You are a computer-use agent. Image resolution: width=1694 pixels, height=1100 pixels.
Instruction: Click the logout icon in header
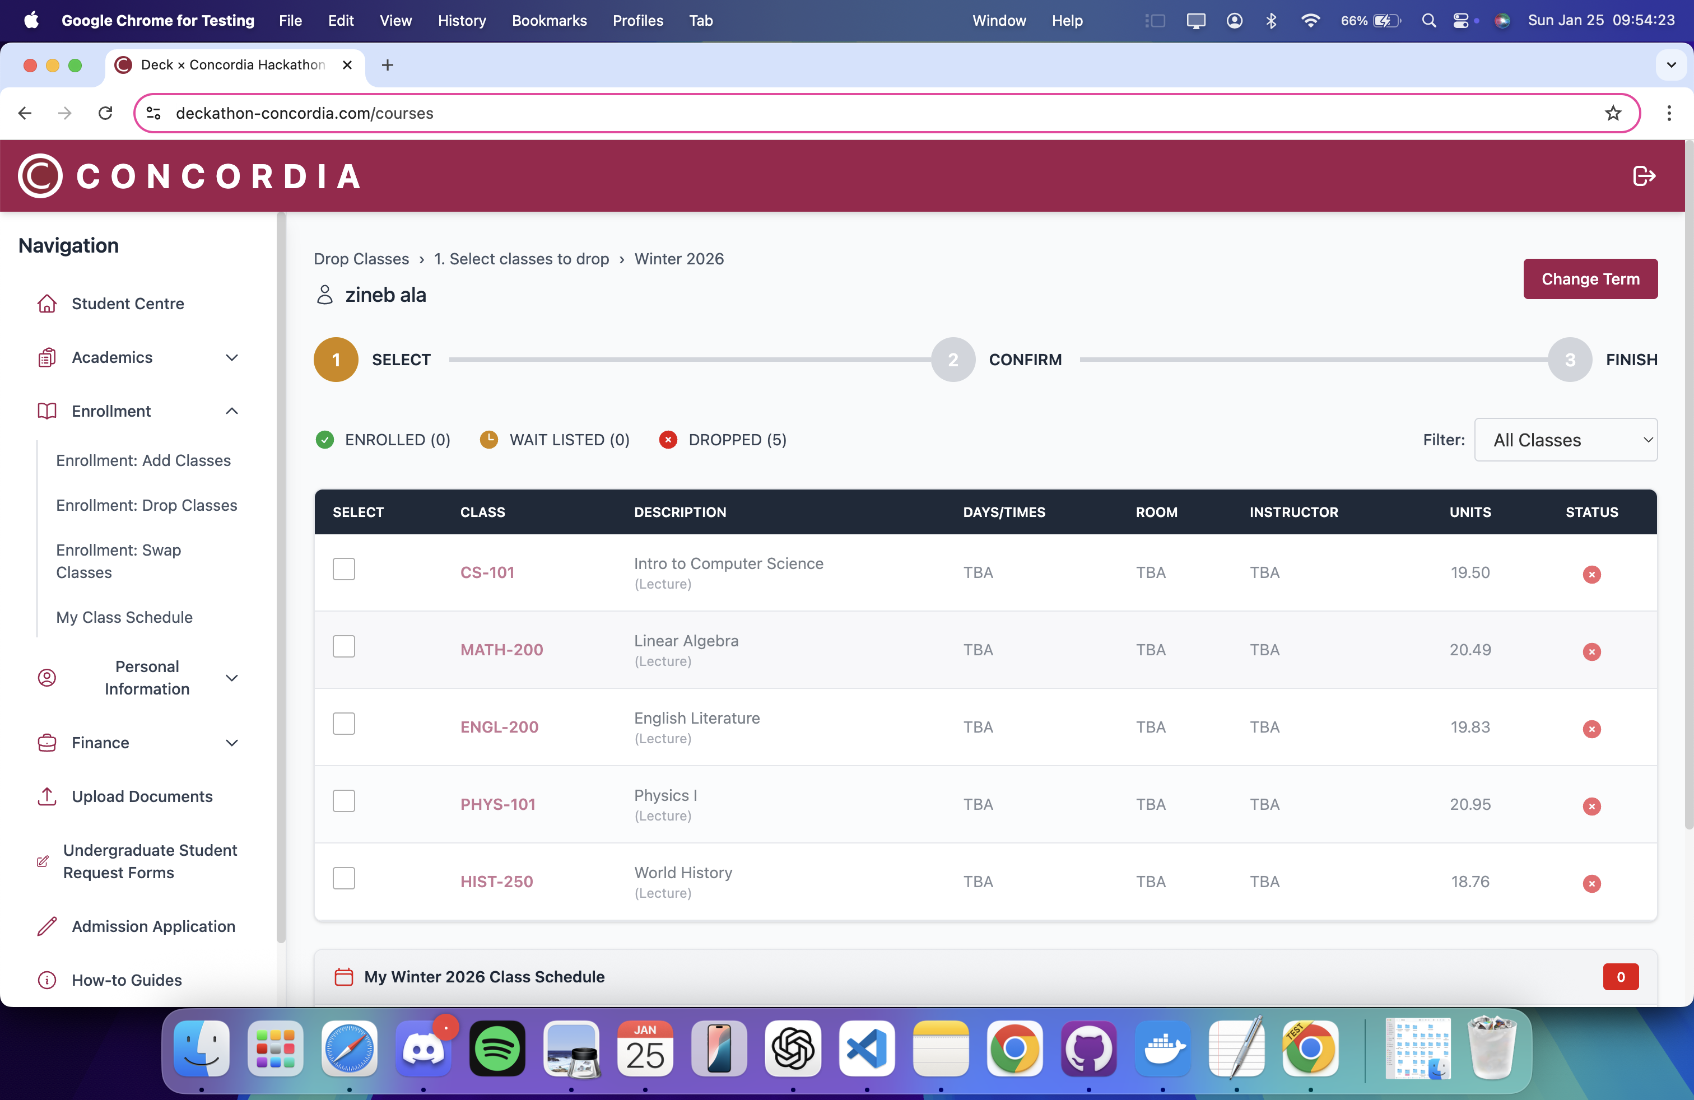1643,176
